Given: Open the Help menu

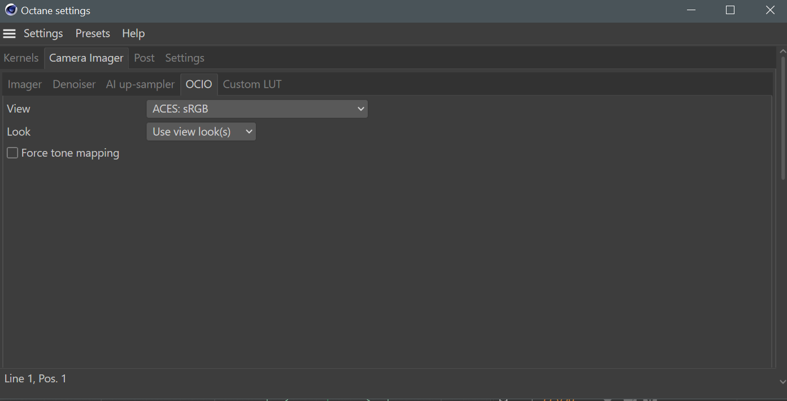Looking at the screenshot, I should 133,33.
